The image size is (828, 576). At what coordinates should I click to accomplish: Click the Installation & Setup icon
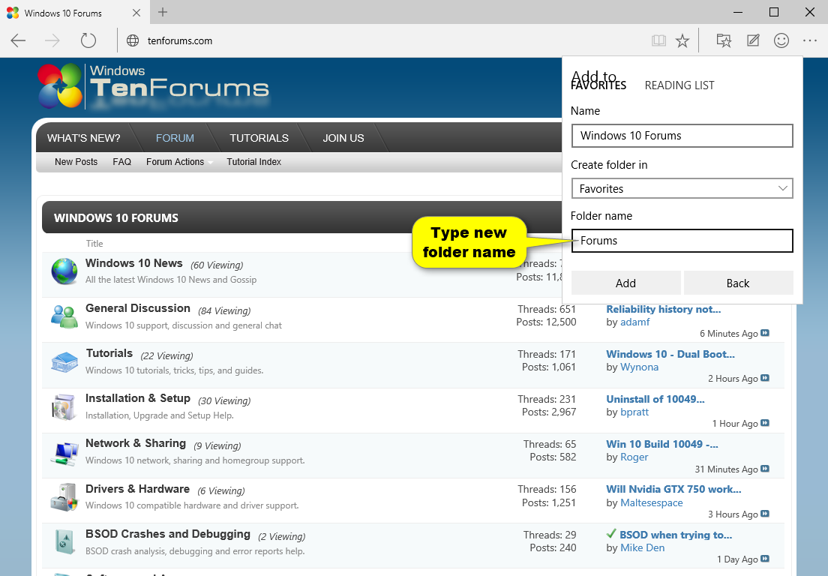(x=64, y=407)
